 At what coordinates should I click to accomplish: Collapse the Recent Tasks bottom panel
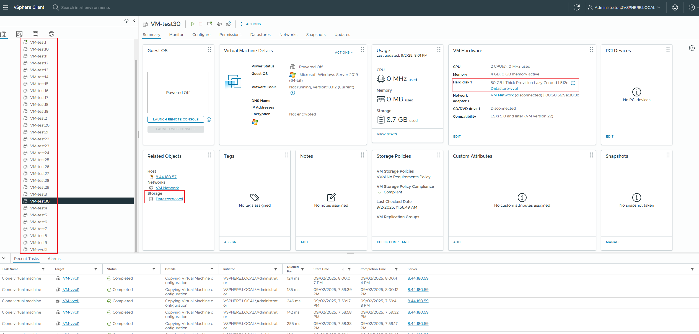pyautogui.click(x=4, y=258)
